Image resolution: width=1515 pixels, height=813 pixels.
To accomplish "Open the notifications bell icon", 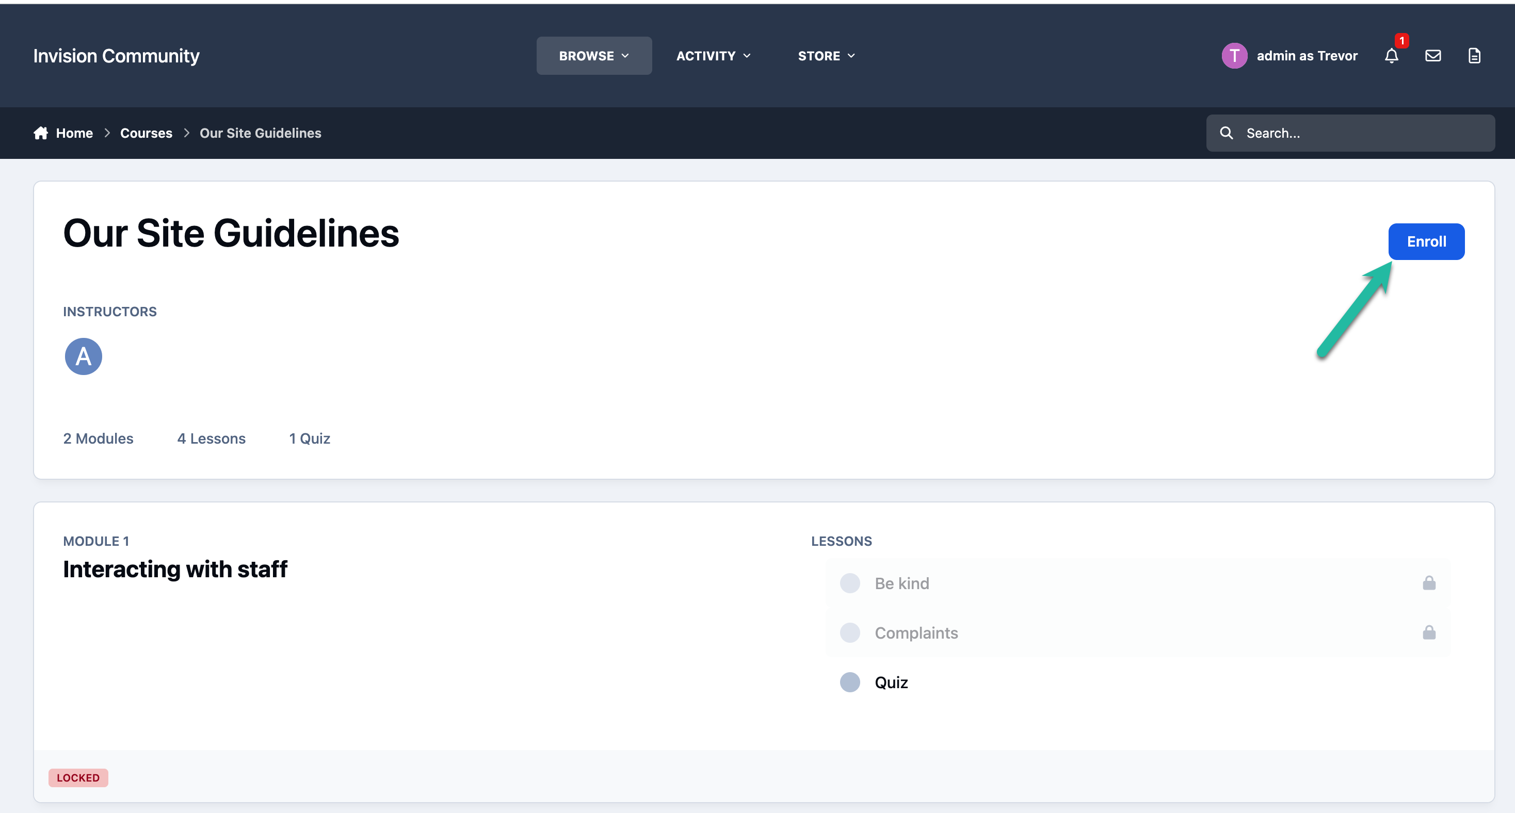I will tap(1392, 56).
